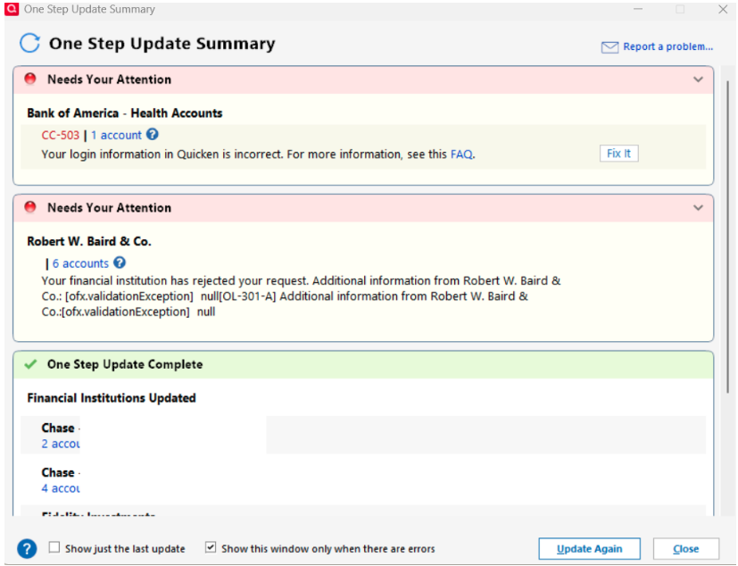738x566 pixels.
Task: Click help icon next to 1 account
Action: (x=152, y=134)
